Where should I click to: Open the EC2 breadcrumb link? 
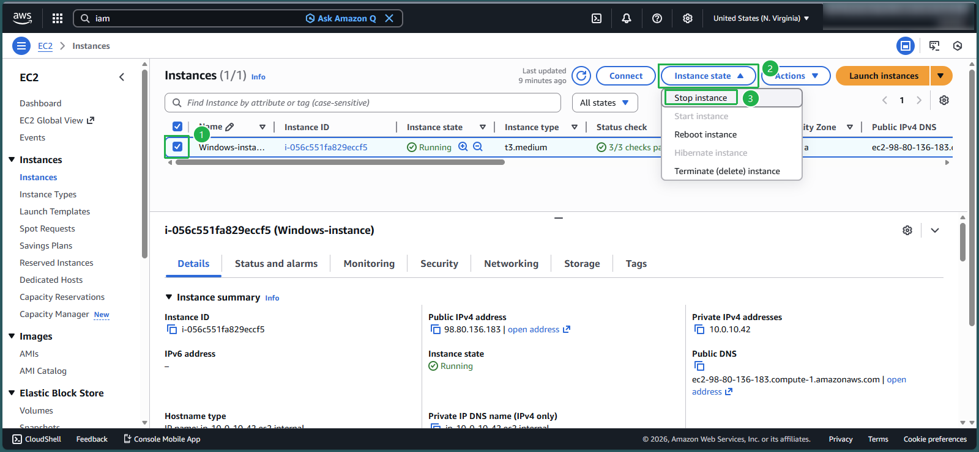[x=45, y=46]
